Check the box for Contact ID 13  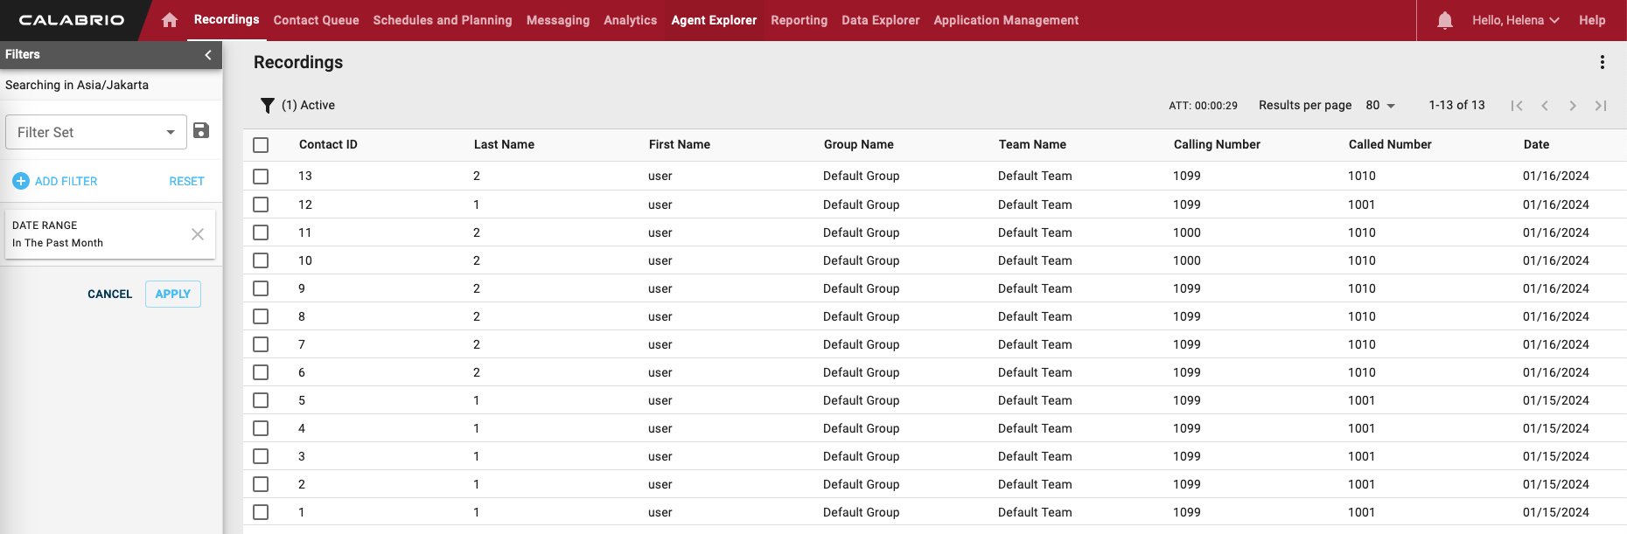(261, 177)
